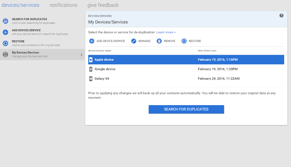Click the Manage wrench icon
Screen dimensions: 291x167
tap(134, 41)
